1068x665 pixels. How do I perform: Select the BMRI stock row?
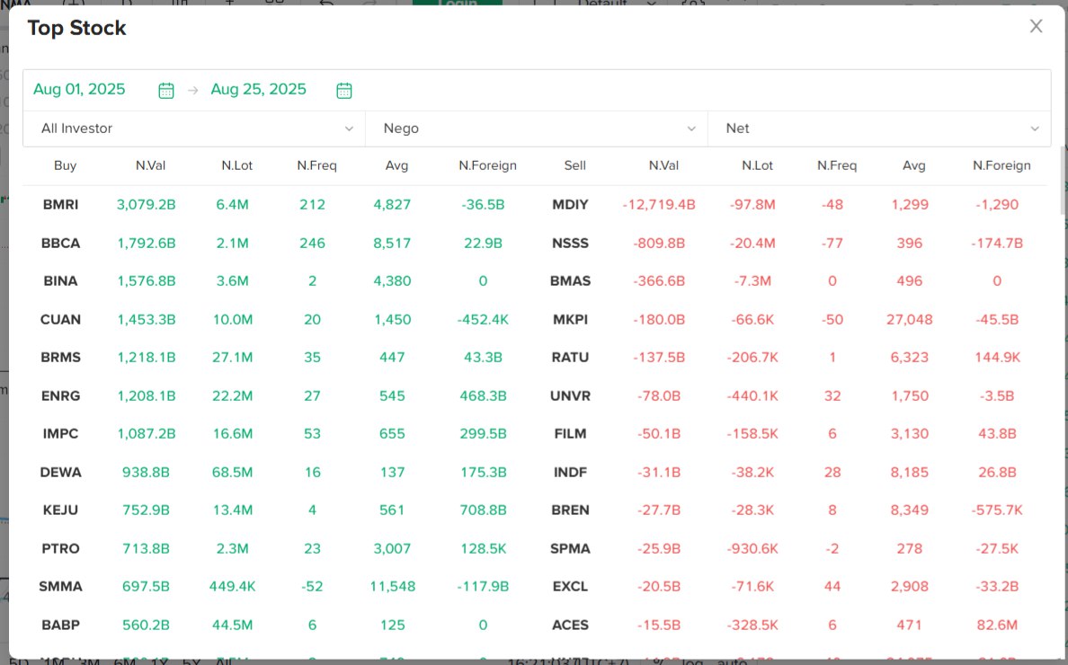click(x=60, y=205)
